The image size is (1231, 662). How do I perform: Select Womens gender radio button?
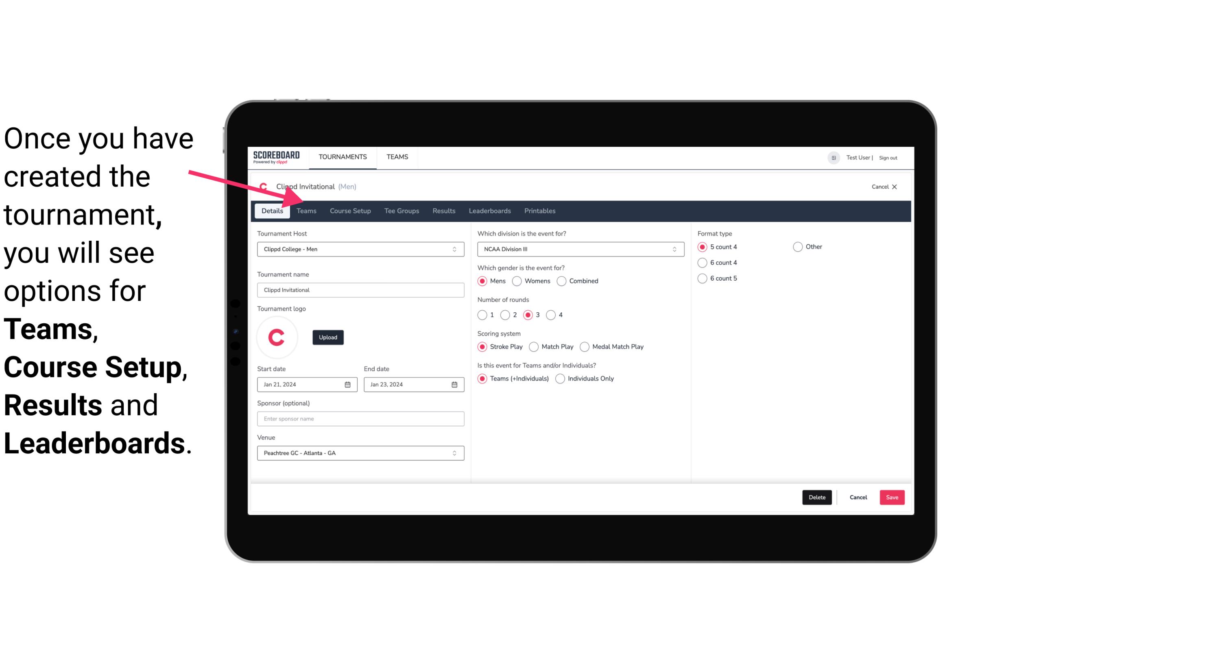point(517,281)
